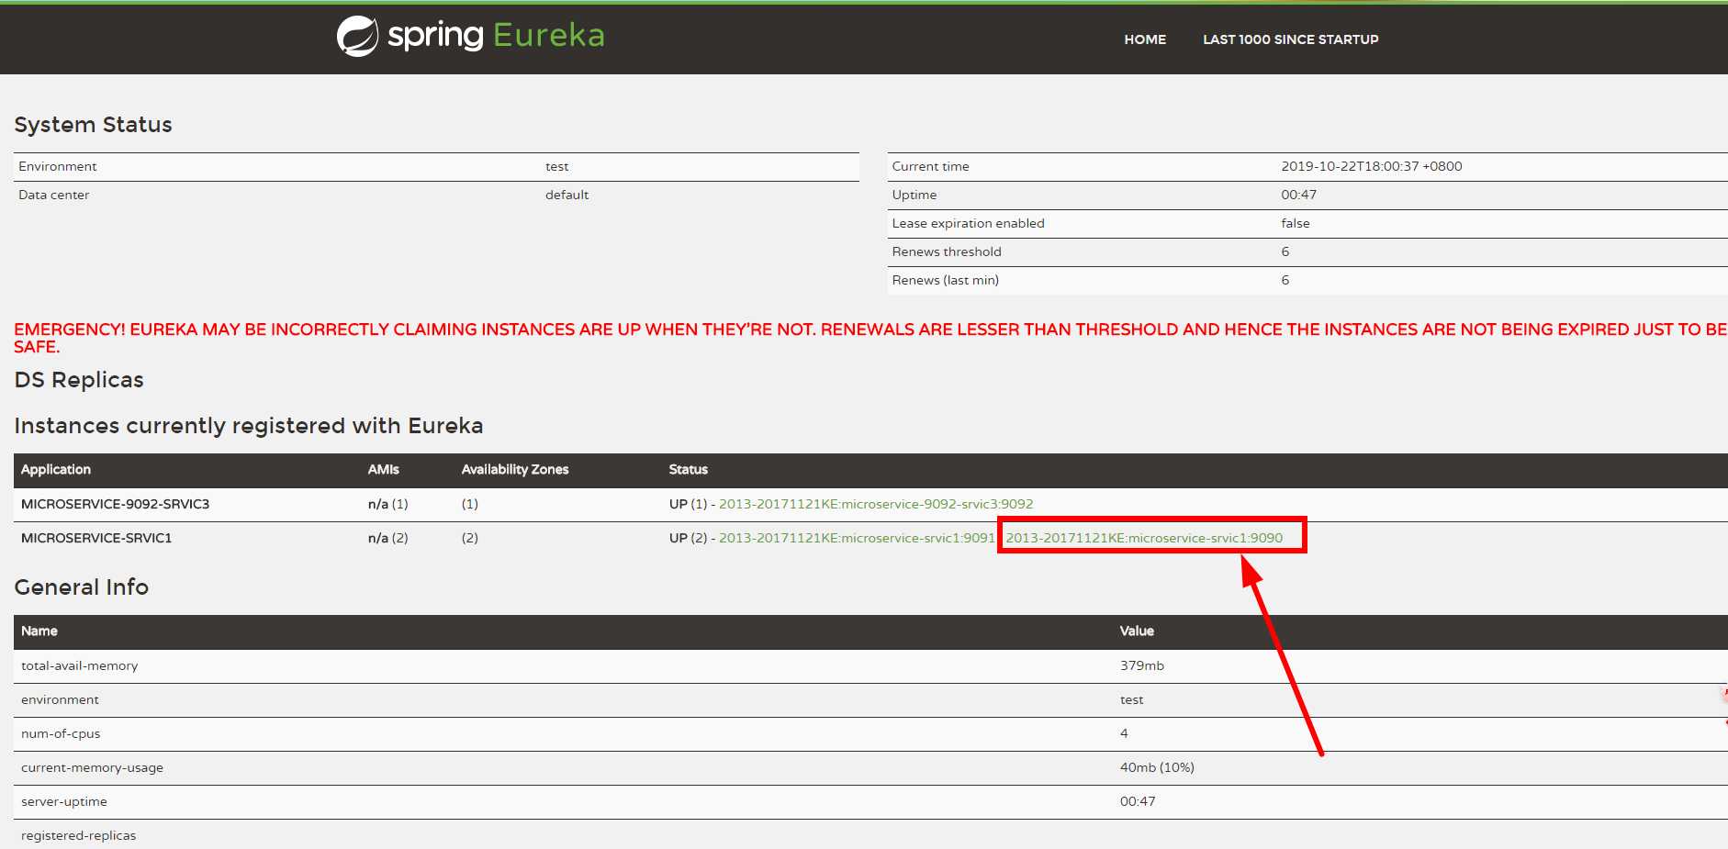Click the General Info heading
The width and height of the screenshot is (1728, 849).
pyautogui.click(x=81, y=587)
